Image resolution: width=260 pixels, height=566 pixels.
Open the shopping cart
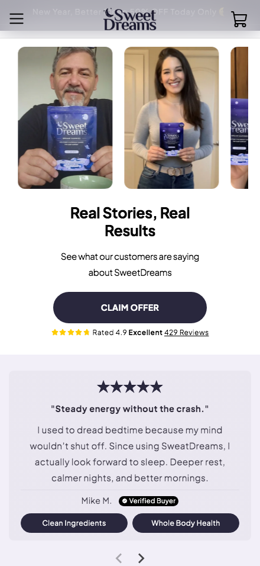click(239, 19)
